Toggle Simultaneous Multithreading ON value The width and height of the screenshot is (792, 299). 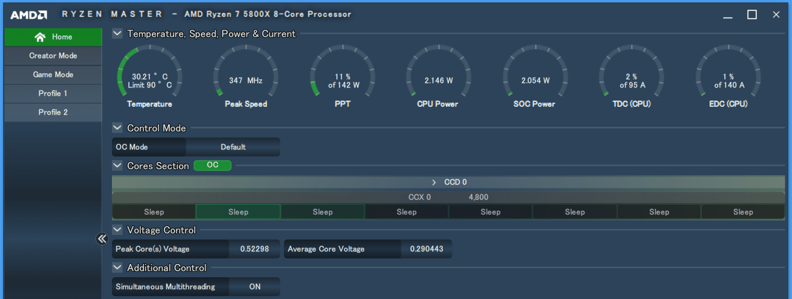(x=255, y=287)
